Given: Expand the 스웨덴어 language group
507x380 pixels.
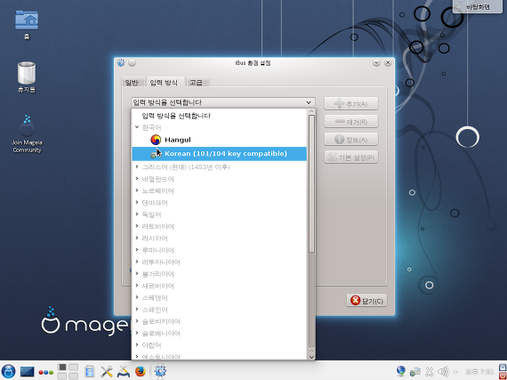Looking at the screenshot, I should (137, 297).
